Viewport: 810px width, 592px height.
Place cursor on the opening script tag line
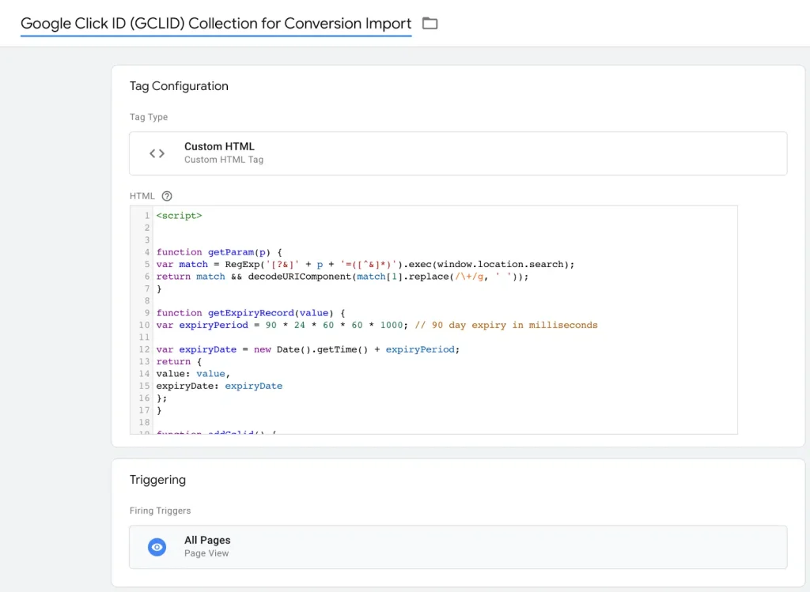click(x=179, y=215)
